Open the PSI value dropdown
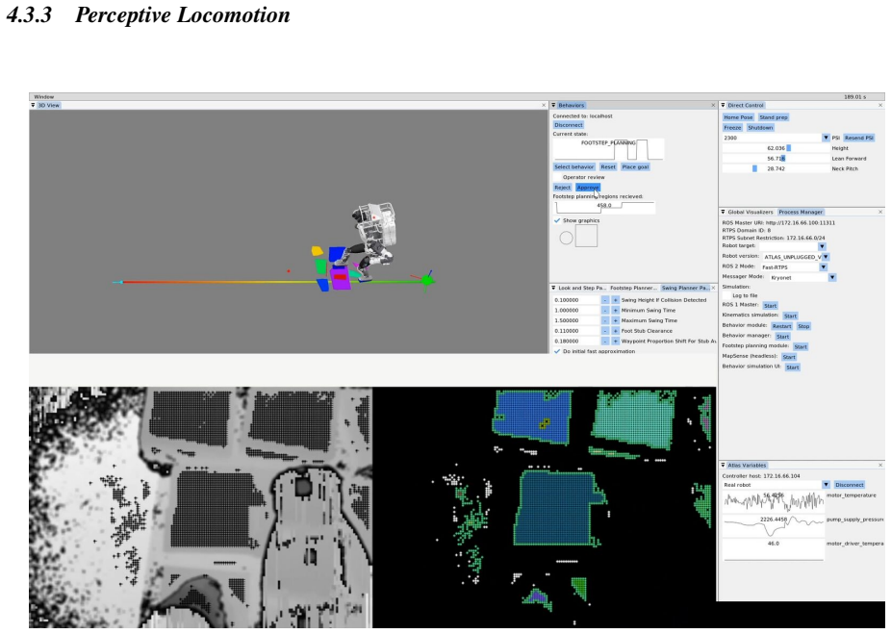 pos(826,138)
